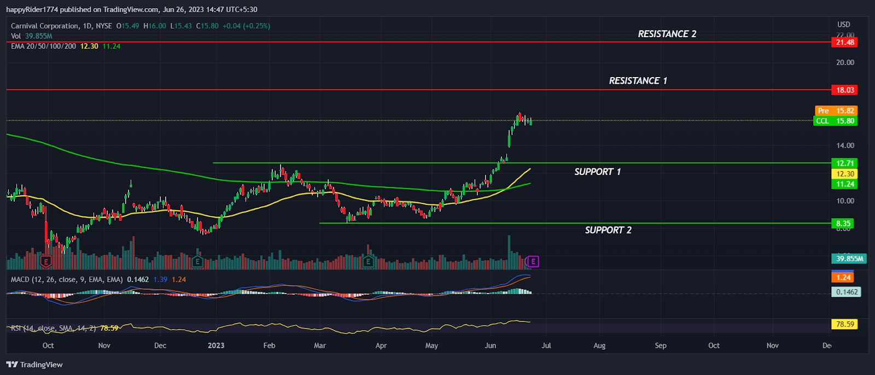875x375 pixels.
Task: Click the Jun label on time axis
Action: tap(491, 345)
